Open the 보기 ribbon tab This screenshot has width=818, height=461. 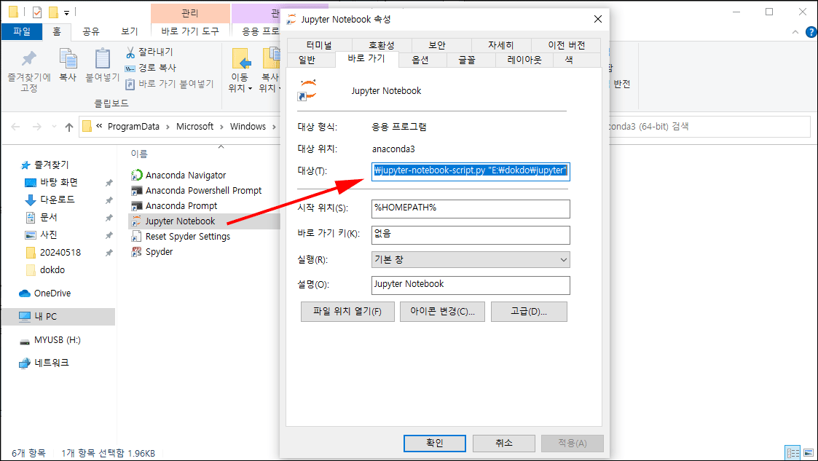[130, 32]
